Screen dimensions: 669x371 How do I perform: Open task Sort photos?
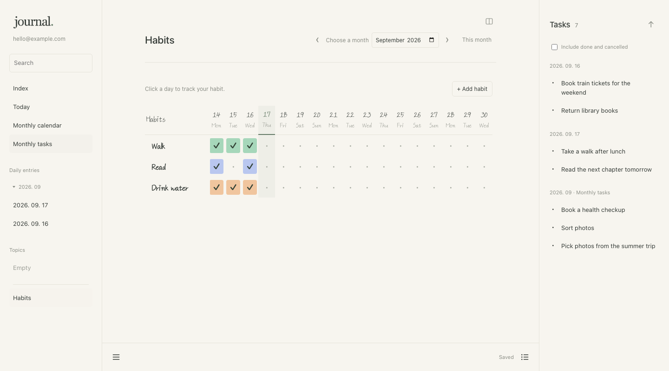[577, 228]
